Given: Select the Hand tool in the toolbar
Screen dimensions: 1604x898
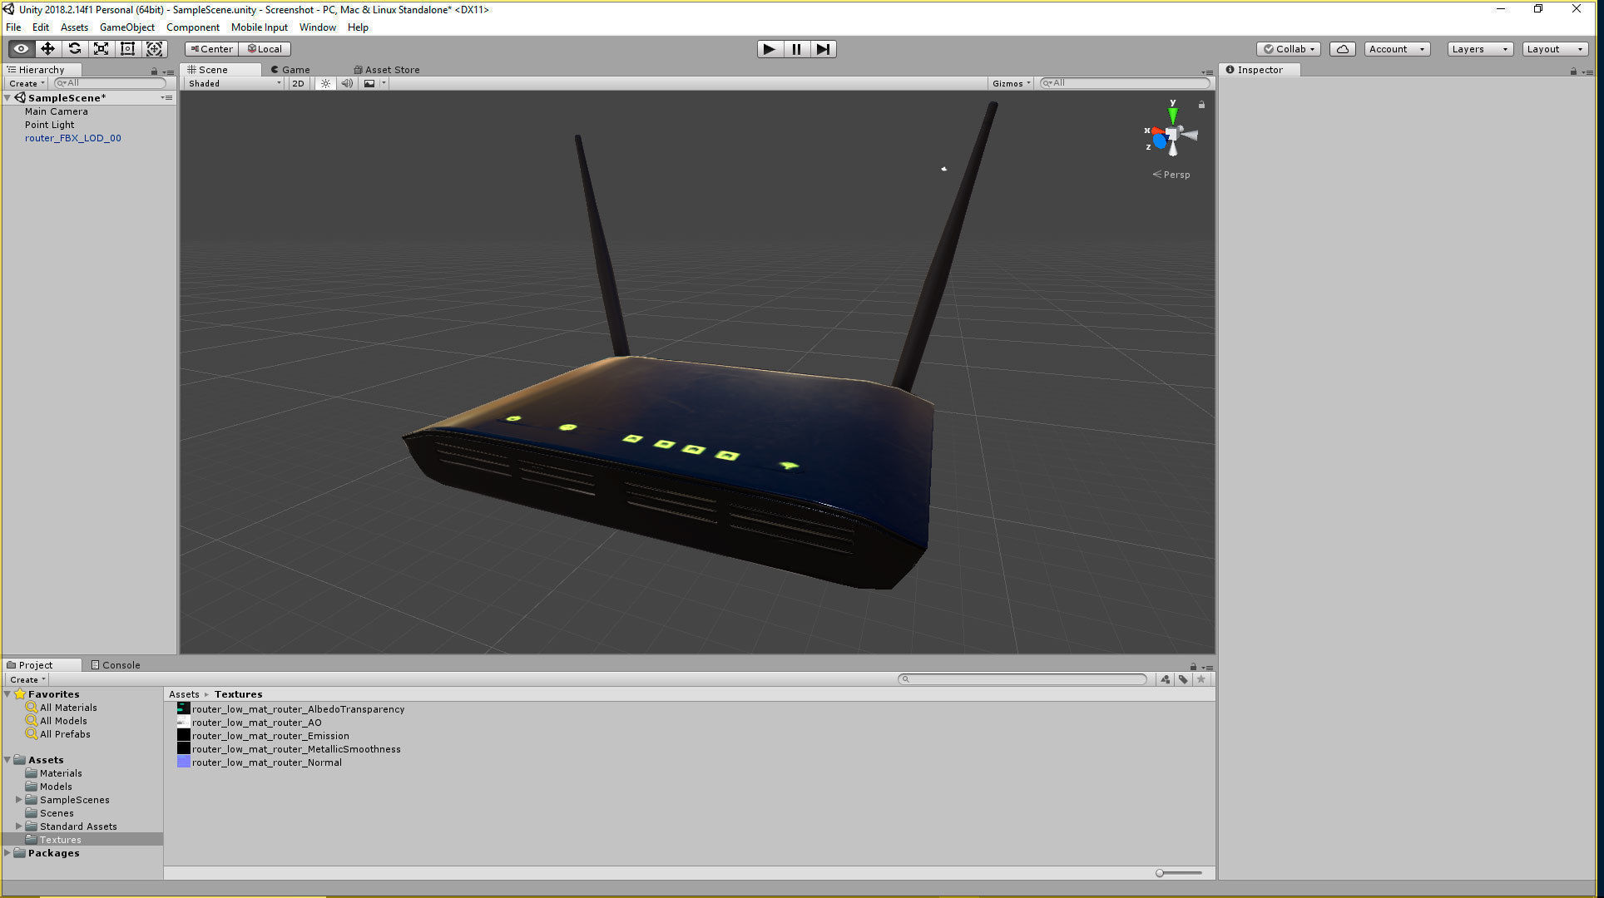Looking at the screenshot, I should 22,49.
